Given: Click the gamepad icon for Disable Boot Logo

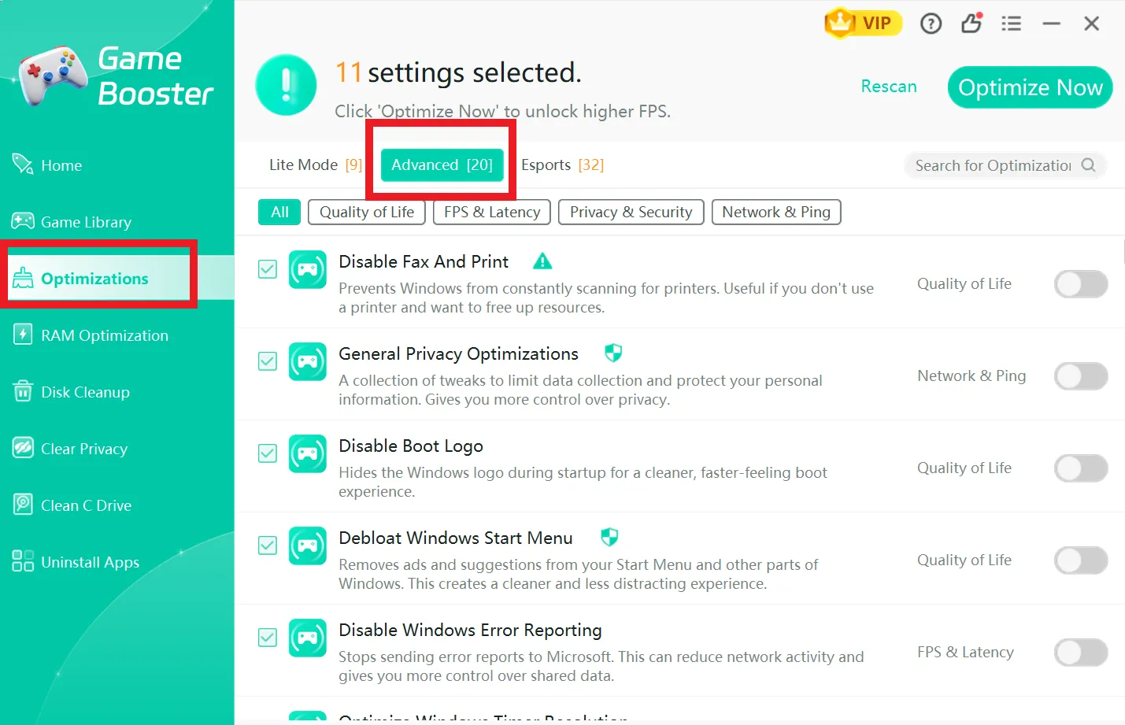Looking at the screenshot, I should point(308,454).
